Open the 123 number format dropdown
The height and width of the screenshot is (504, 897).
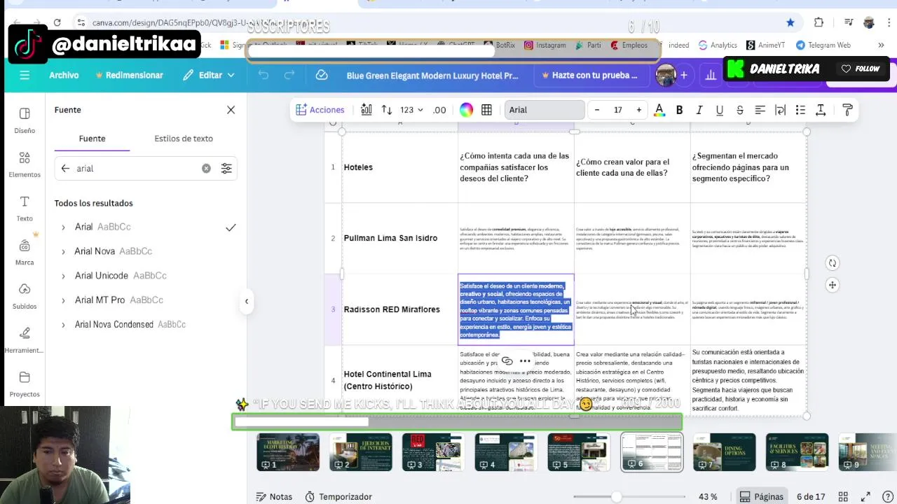point(411,110)
